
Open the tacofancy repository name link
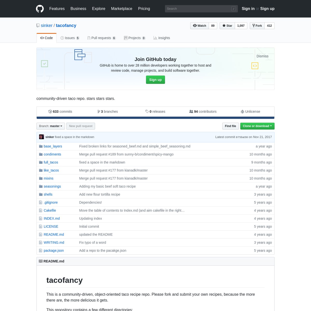coord(66,25)
